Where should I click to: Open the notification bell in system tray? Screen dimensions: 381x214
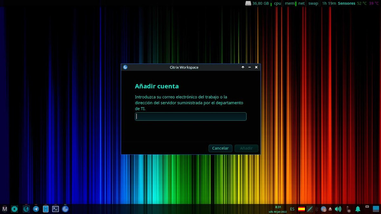358,209
